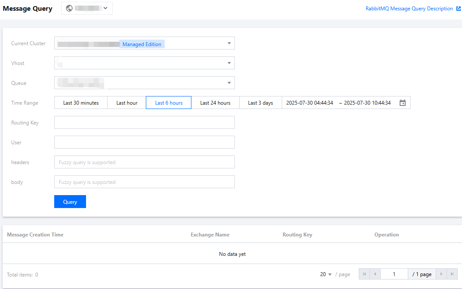
Task: Expand the Current Cluster dropdown
Action: click(x=229, y=44)
